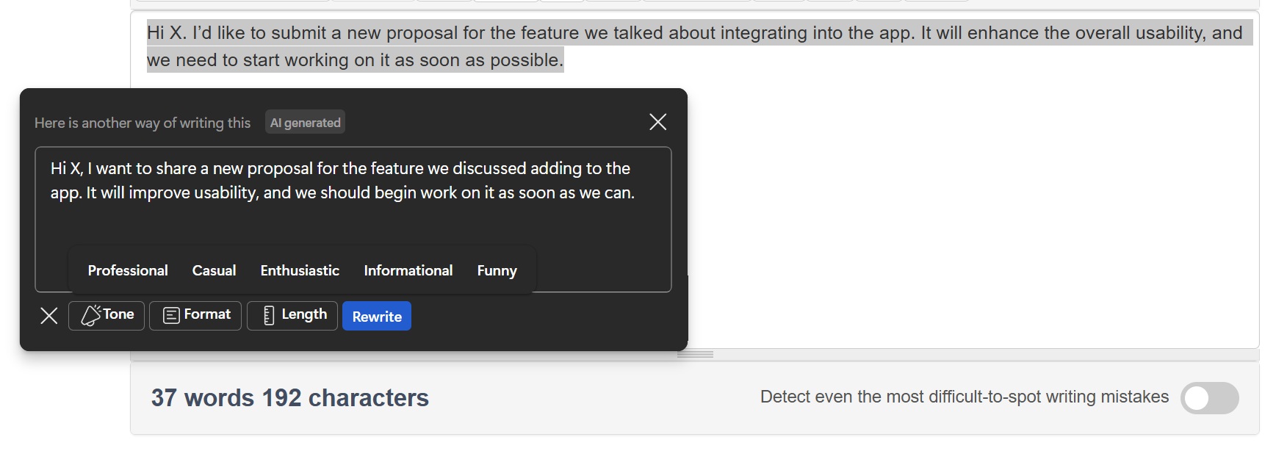Open Length options with the ruler icon

[x=292, y=315]
